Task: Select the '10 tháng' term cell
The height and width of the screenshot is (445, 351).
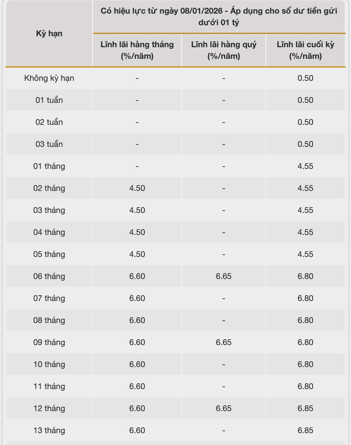Action: (x=49, y=364)
